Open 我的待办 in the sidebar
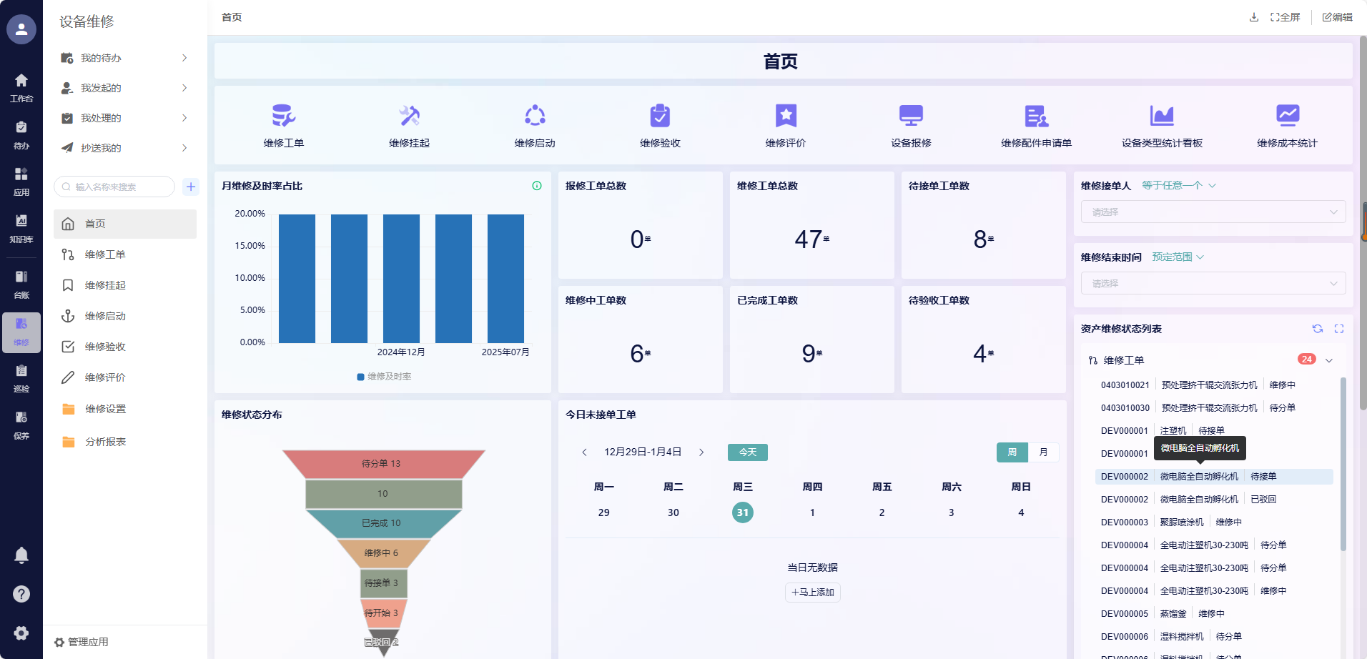Image resolution: width=1367 pixels, height=659 pixels. tap(101, 58)
